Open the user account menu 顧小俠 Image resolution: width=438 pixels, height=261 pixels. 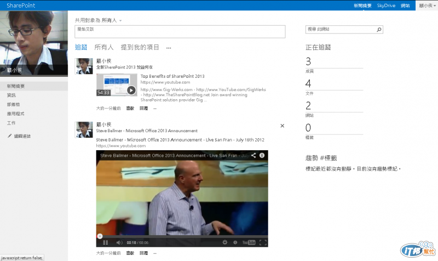(x=427, y=5)
